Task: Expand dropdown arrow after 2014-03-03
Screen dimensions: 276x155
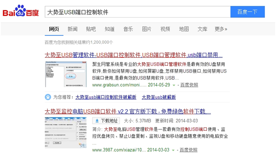Action: coord(173,150)
